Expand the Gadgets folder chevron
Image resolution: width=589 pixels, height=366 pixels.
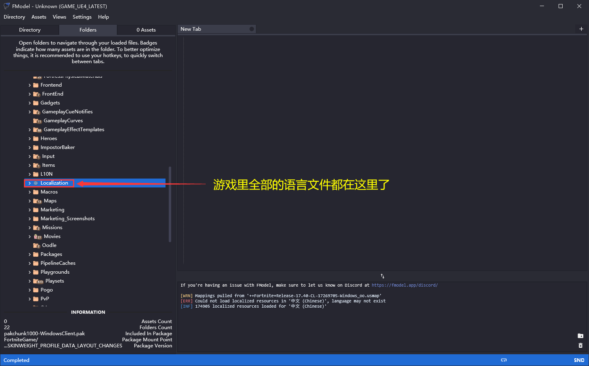coord(30,103)
